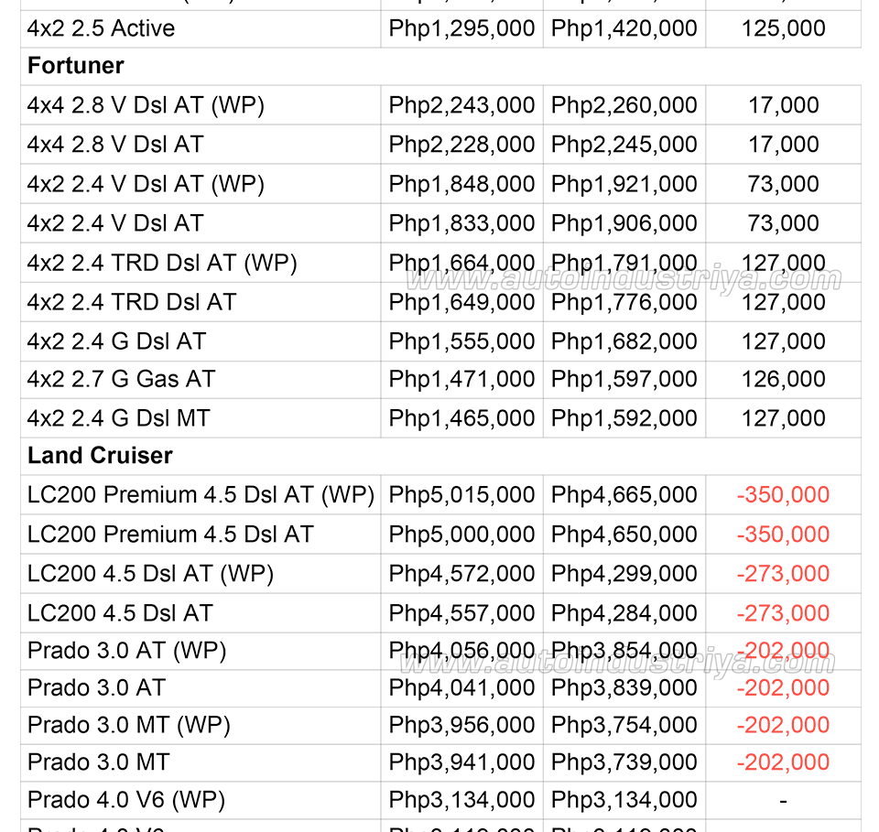879x832 pixels.
Task: Click the "Prado 3.0 MT (WP)" variant label
Action: point(128,725)
